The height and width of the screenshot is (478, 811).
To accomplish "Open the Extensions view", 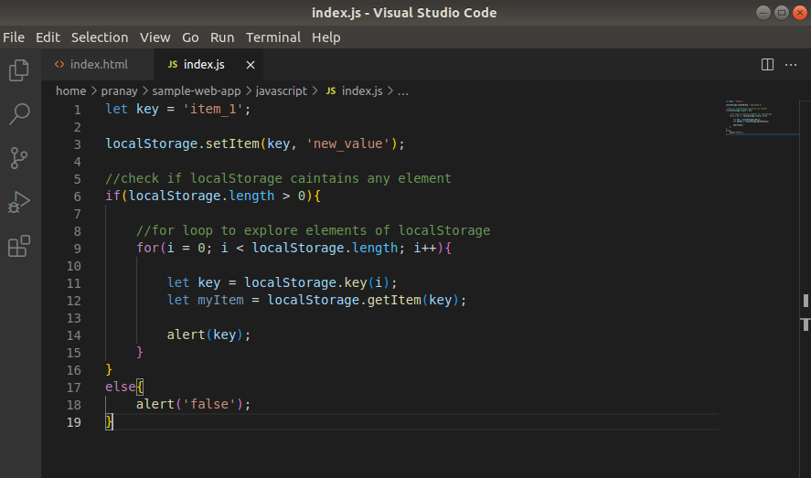I will (x=19, y=246).
